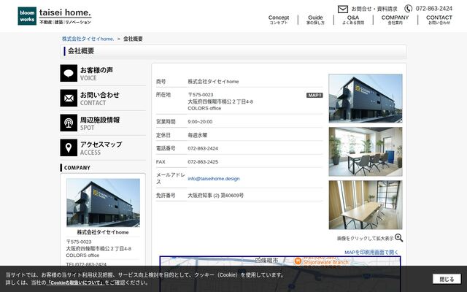
Task: Select the telephone value 072-863-2424 in table
Action: point(203,148)
